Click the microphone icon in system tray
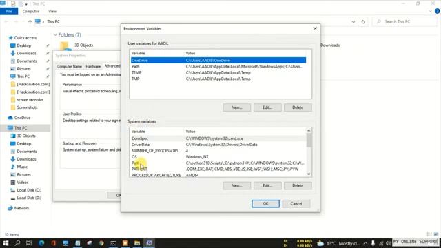441x248 pixels. pyautogui.click(x=373, y=243)
